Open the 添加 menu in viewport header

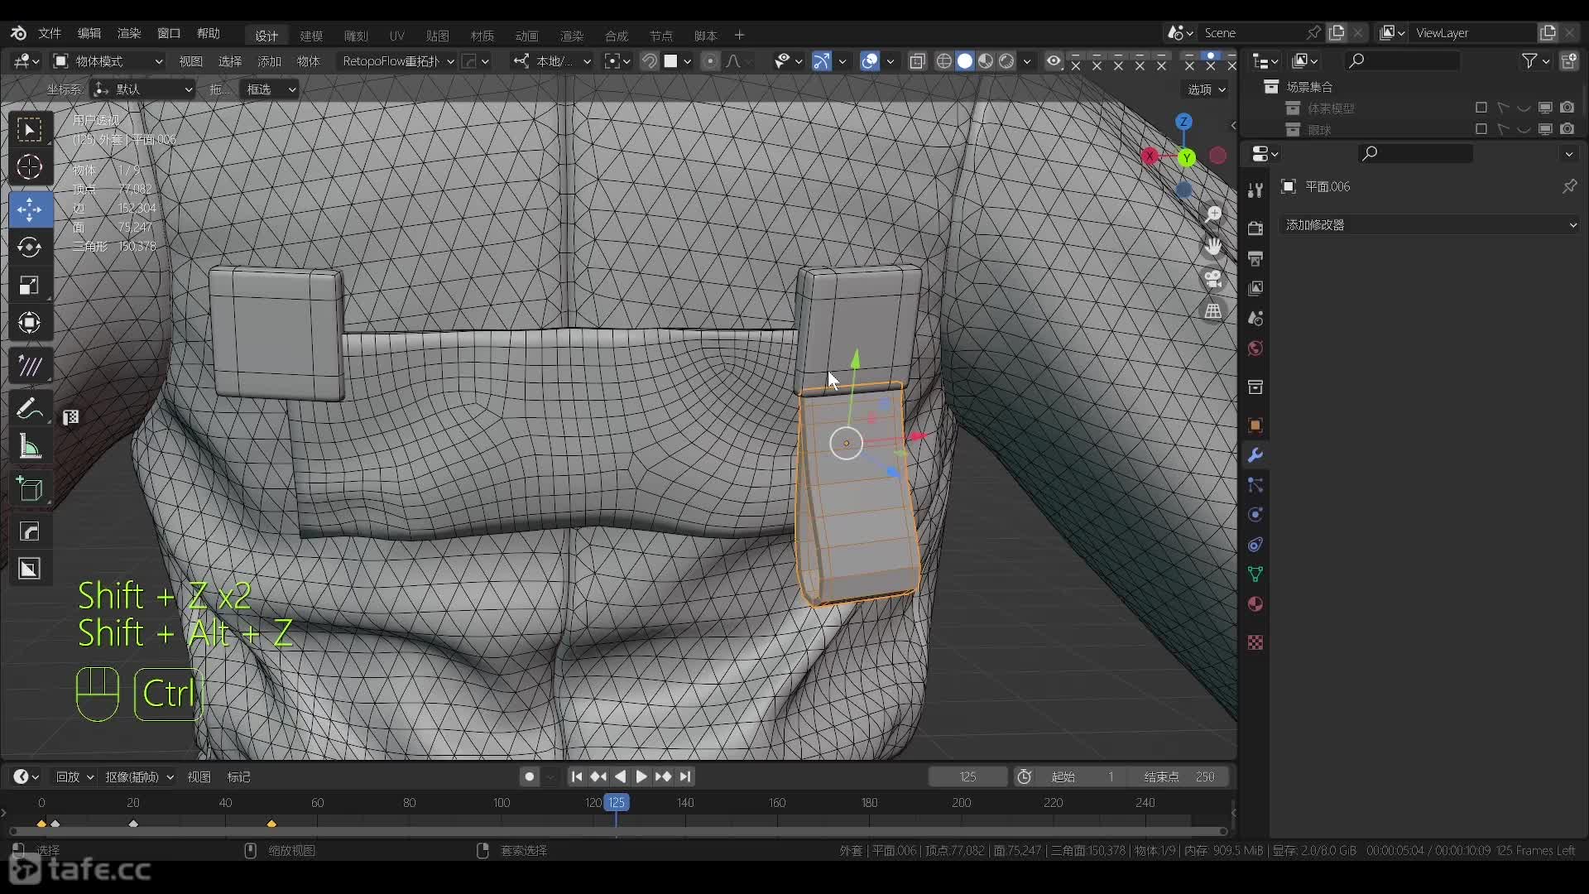[270, 61]
